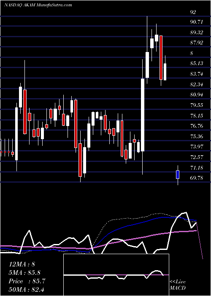211x296 pixels.
Task: Select the 85.13 axis value
Action: [x=197, y=63]
